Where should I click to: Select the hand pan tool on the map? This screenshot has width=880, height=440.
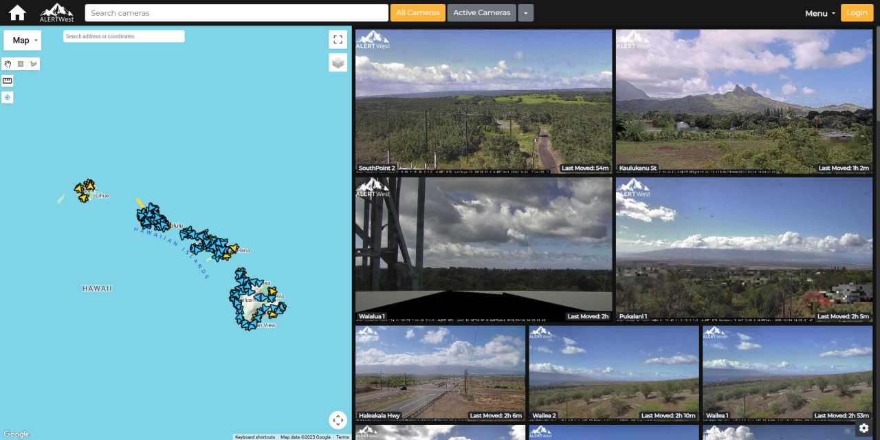(7, 63)
